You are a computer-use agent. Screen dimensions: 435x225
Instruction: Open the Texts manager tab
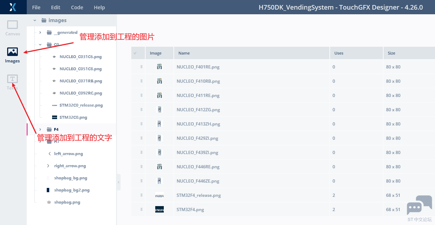pos(12,82)
